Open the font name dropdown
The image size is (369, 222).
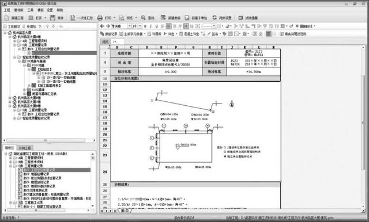(x=129, y=26)
